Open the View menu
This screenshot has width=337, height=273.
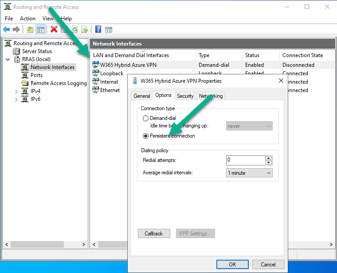tap(48, 19)
